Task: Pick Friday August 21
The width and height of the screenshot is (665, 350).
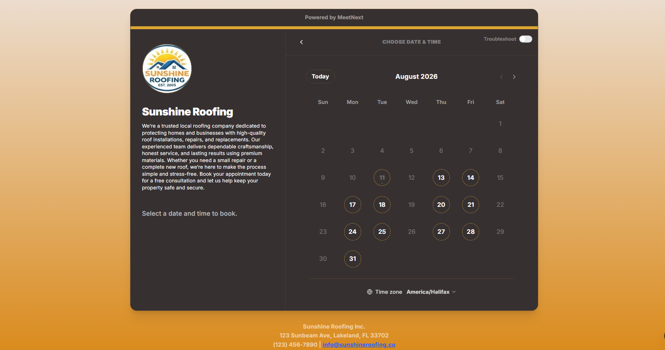Action: click(471, 205)
